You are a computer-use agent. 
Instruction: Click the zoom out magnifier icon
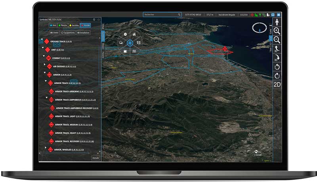[x=277, y=40]
